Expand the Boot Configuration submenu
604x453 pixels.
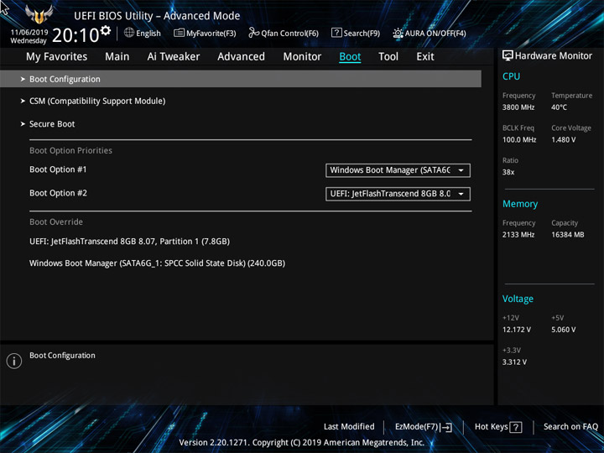tap(241, 79)
